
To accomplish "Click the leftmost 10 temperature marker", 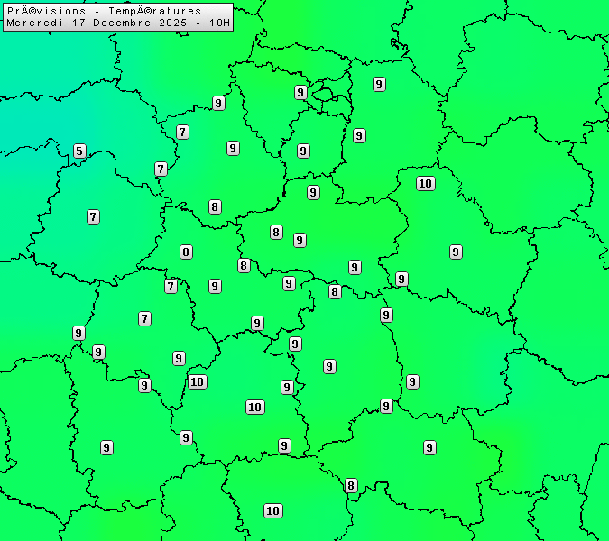I will coord(197,382).
